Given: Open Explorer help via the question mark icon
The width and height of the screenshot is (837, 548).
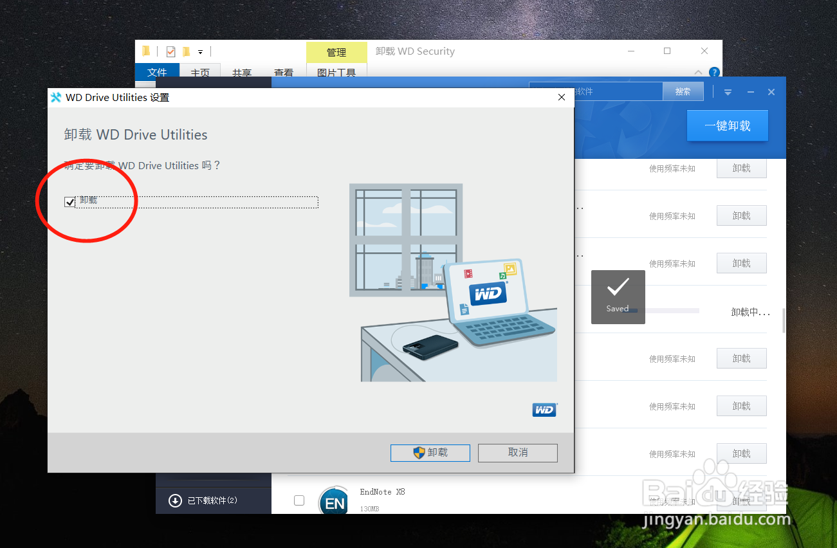Looking at the screenshot, I should point(714,73).
